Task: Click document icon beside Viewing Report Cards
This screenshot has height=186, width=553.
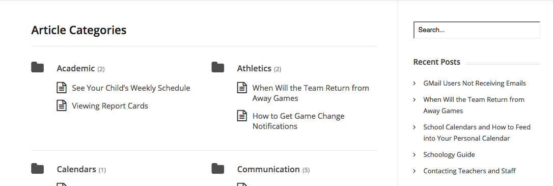Action: pyautogui.click(x=62, y=105)
